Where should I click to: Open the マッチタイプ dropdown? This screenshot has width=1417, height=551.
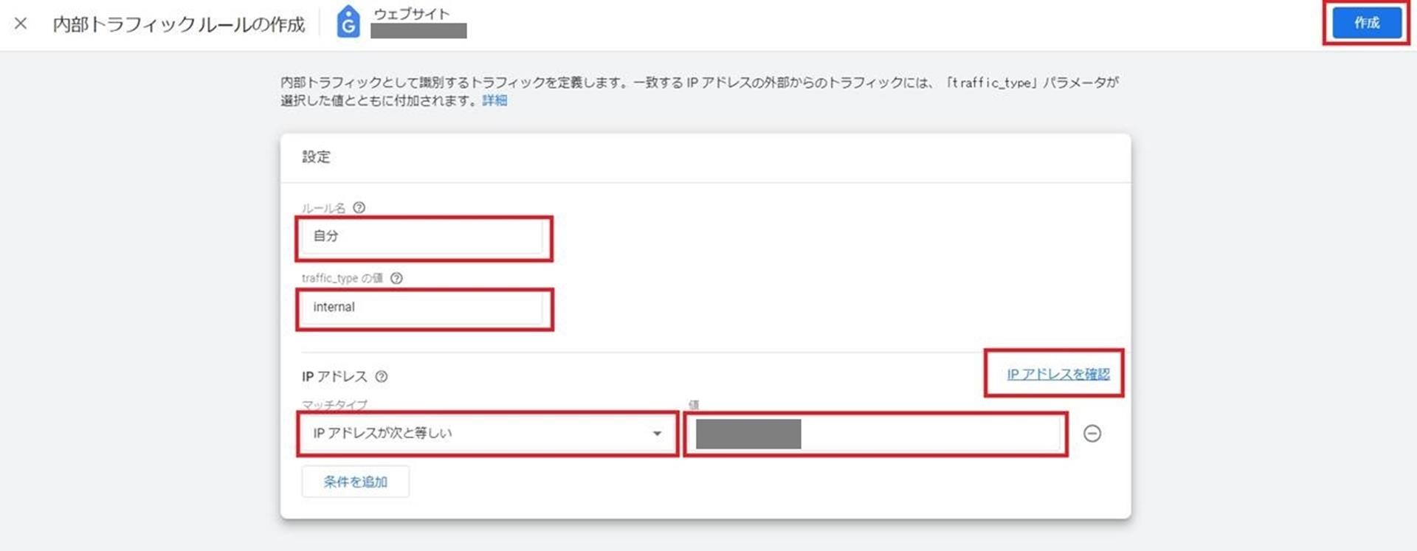tap(488, 434)
